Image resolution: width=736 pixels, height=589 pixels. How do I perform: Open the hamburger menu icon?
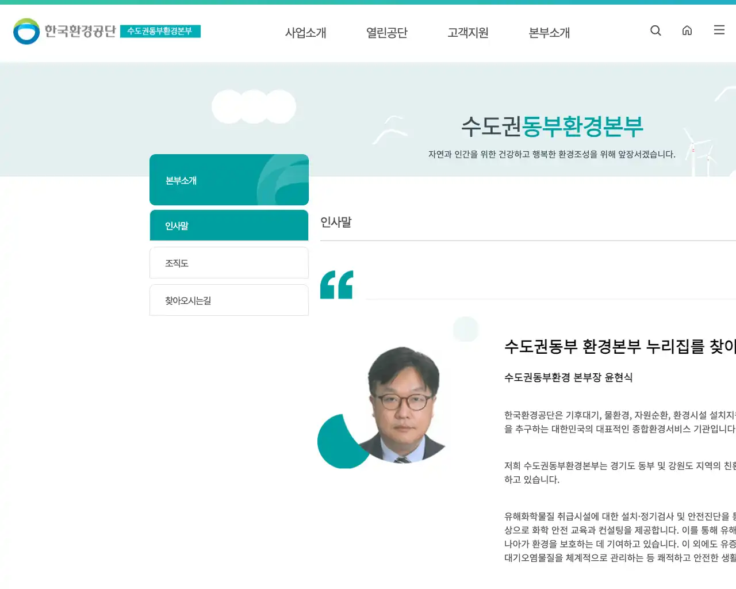coord(719,30)
